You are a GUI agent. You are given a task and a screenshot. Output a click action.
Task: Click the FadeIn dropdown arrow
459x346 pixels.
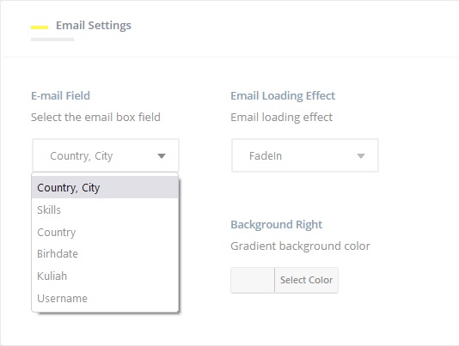pyautogui.click(x=361, y=156)
